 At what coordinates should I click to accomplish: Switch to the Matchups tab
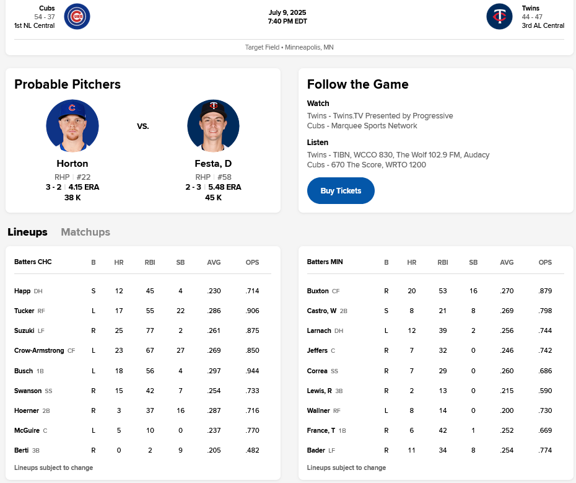[x=85, y=232]
